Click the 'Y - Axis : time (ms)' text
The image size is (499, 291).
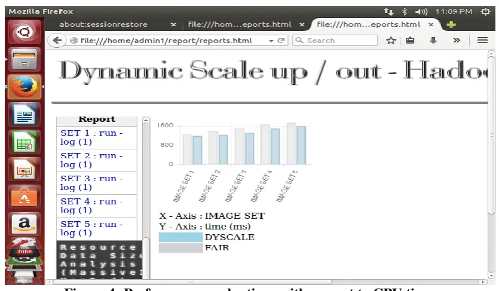click(204, 226)
